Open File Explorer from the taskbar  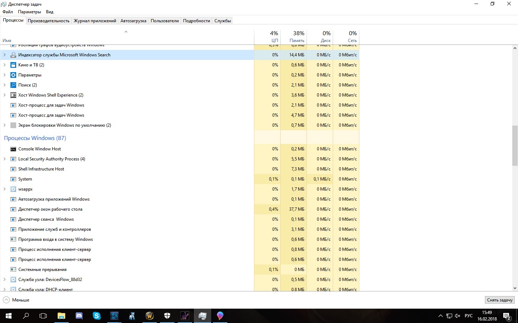[x=62, y=316]
